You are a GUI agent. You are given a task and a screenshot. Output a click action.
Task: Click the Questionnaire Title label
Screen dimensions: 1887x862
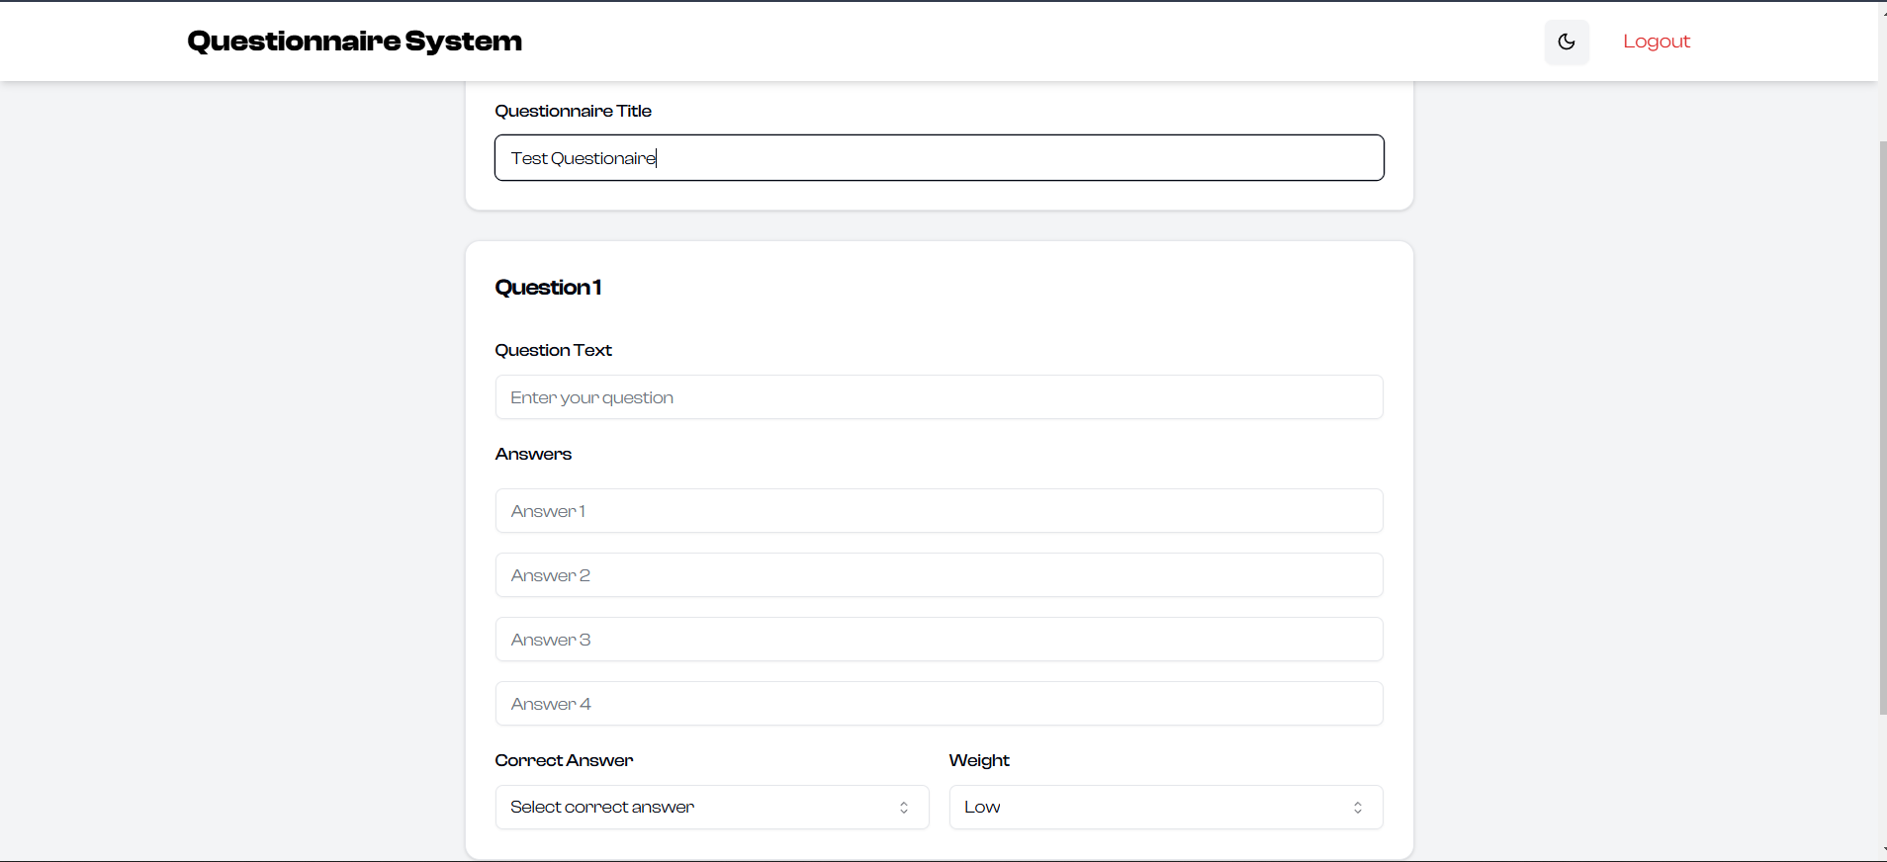pyautogui.click(x=573, y=111)
